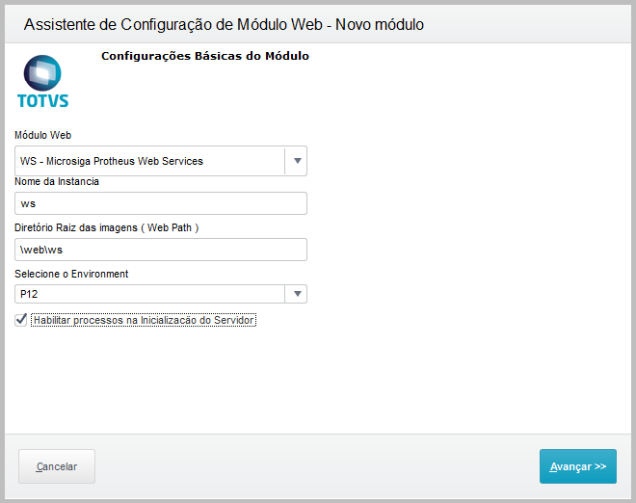This screenshot has width=636, height=503.
Task: Click the footer bar between Cancelar and Avançar
Action: click(x=318, y=466)
